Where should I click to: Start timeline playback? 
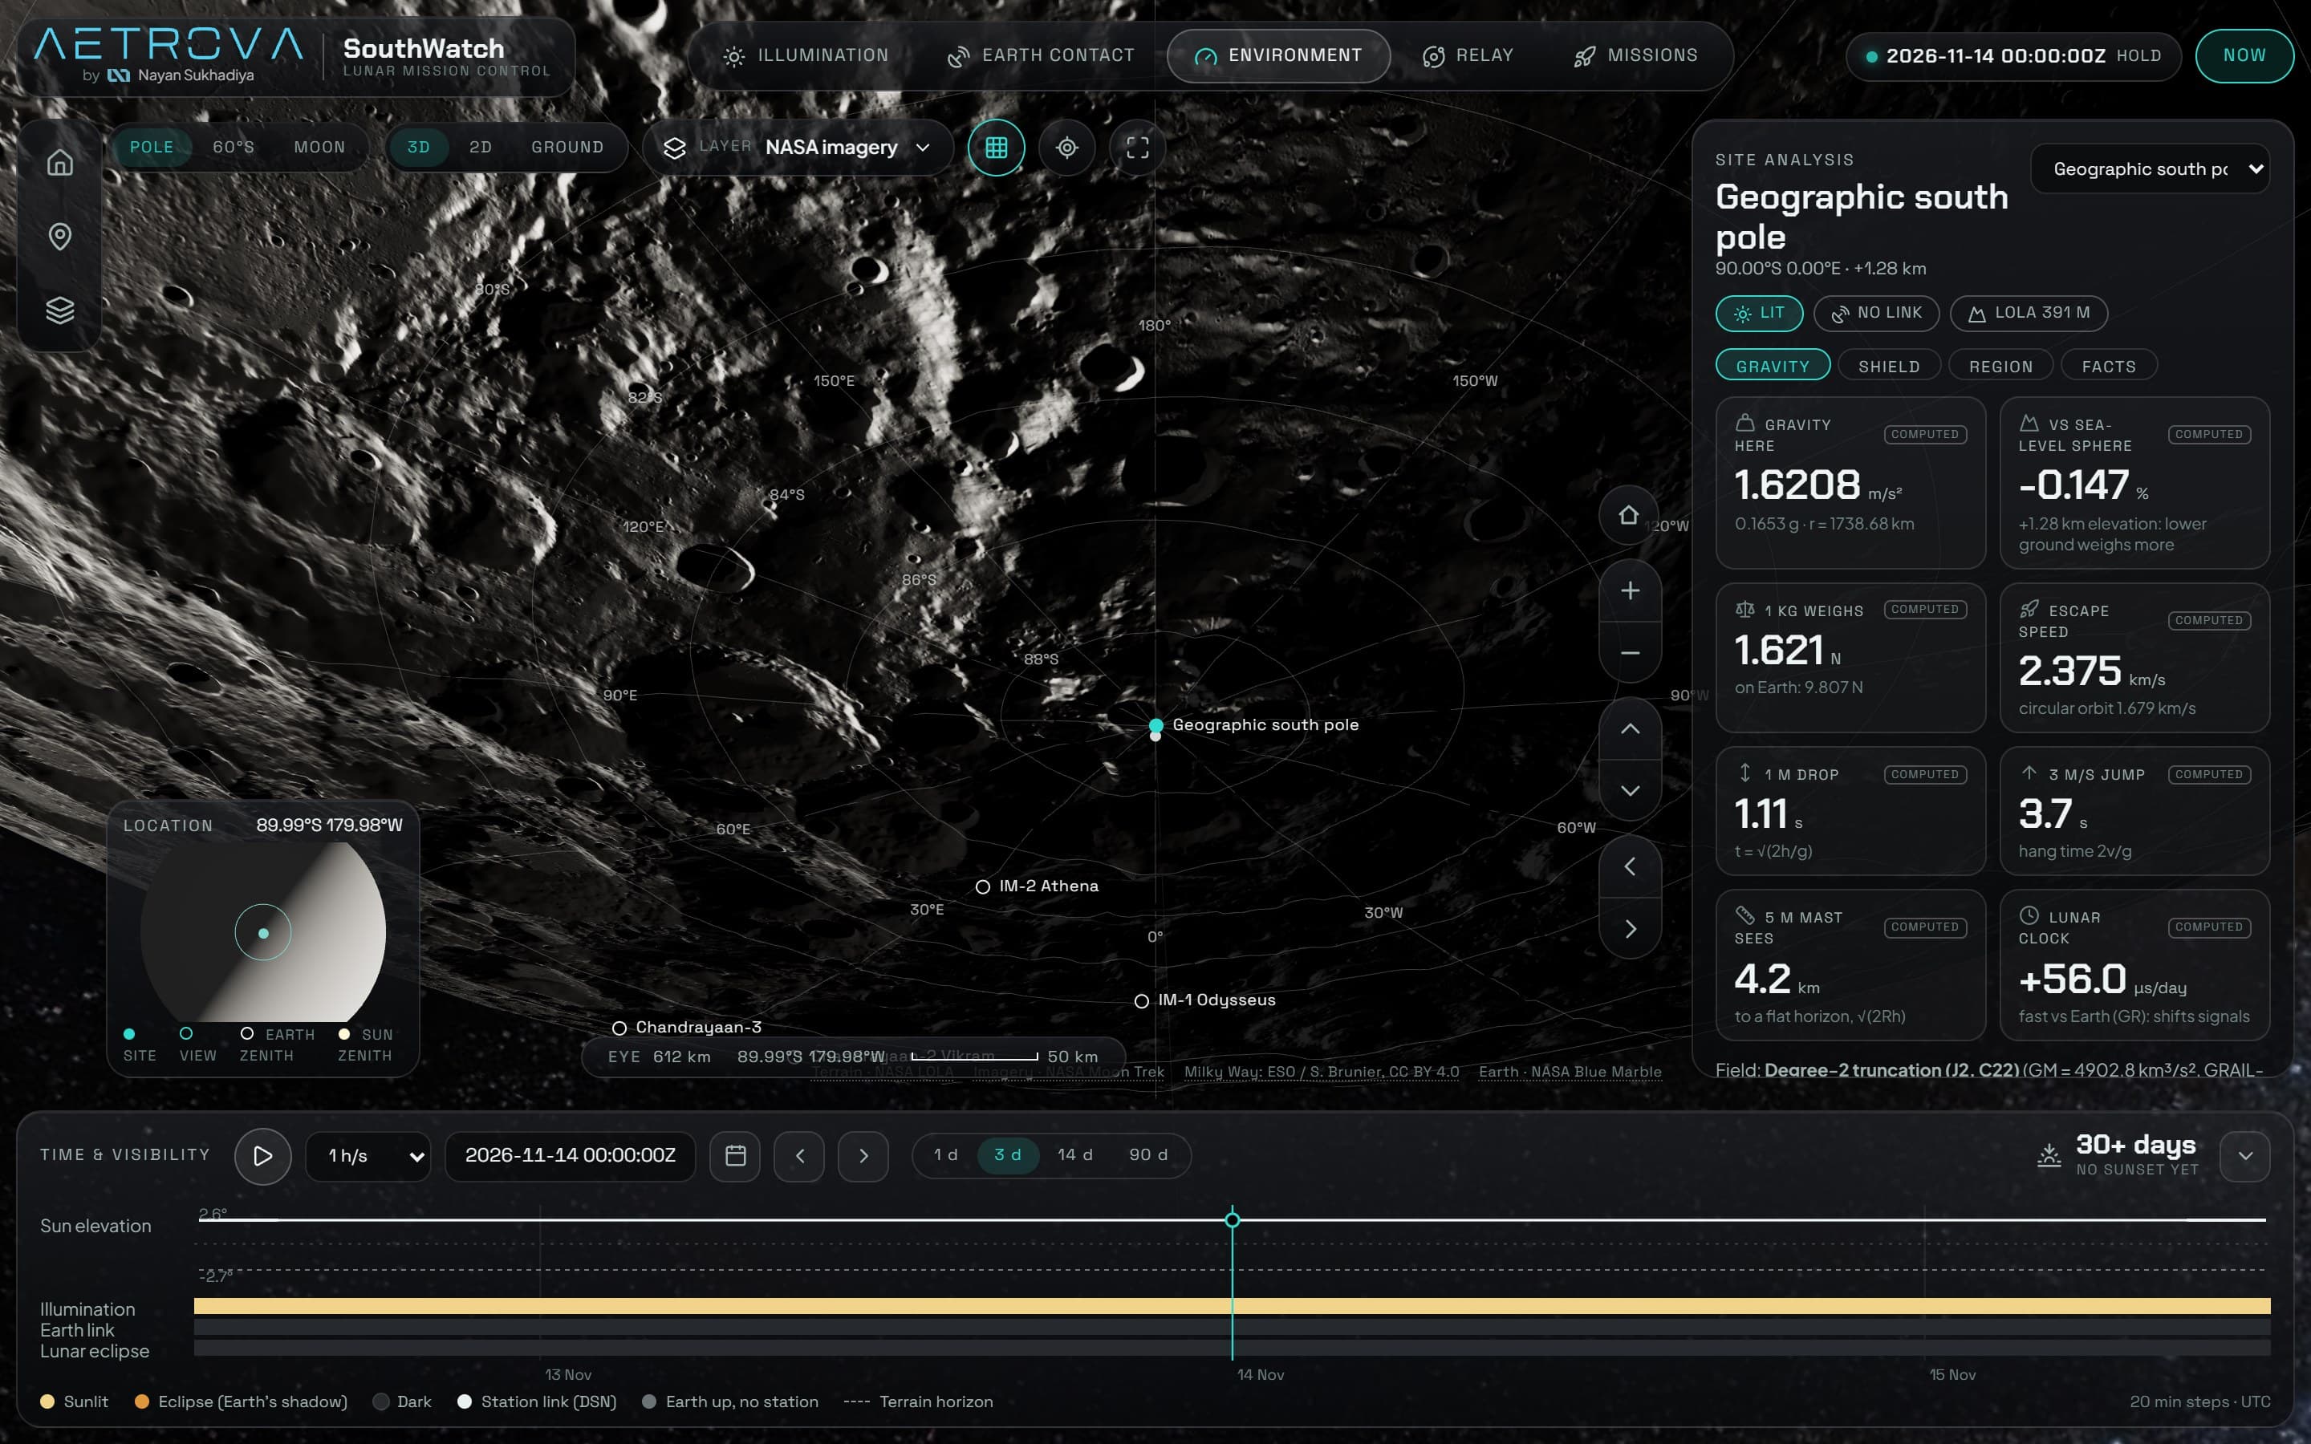[x=262, y=1155]
